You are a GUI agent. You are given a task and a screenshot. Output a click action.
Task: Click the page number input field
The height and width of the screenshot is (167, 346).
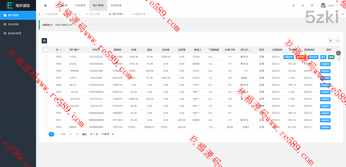point(71,134)
